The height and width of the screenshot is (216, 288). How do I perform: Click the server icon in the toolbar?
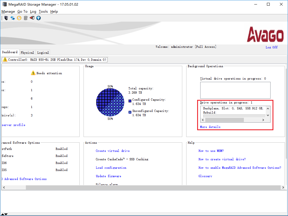point(6,18)
